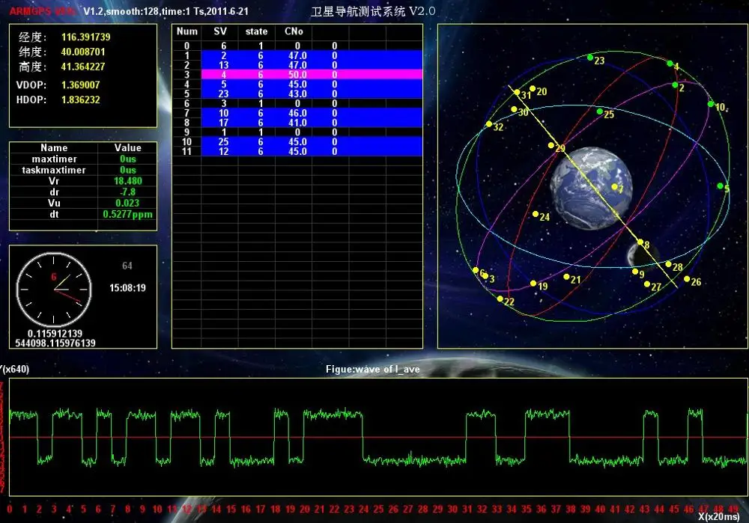Click satellite 10 green marker
Image resolution: width=749 pixels, height=523 pixels.
(711, 104)
